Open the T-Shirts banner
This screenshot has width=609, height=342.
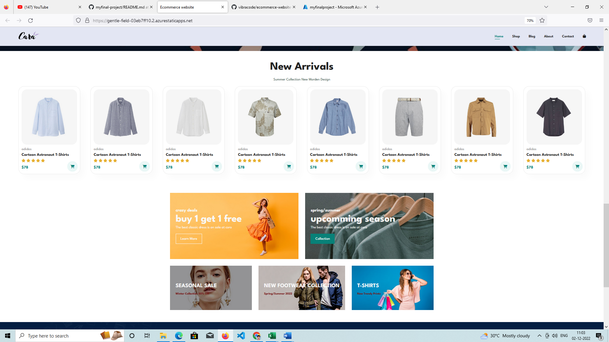pos(393,288)
